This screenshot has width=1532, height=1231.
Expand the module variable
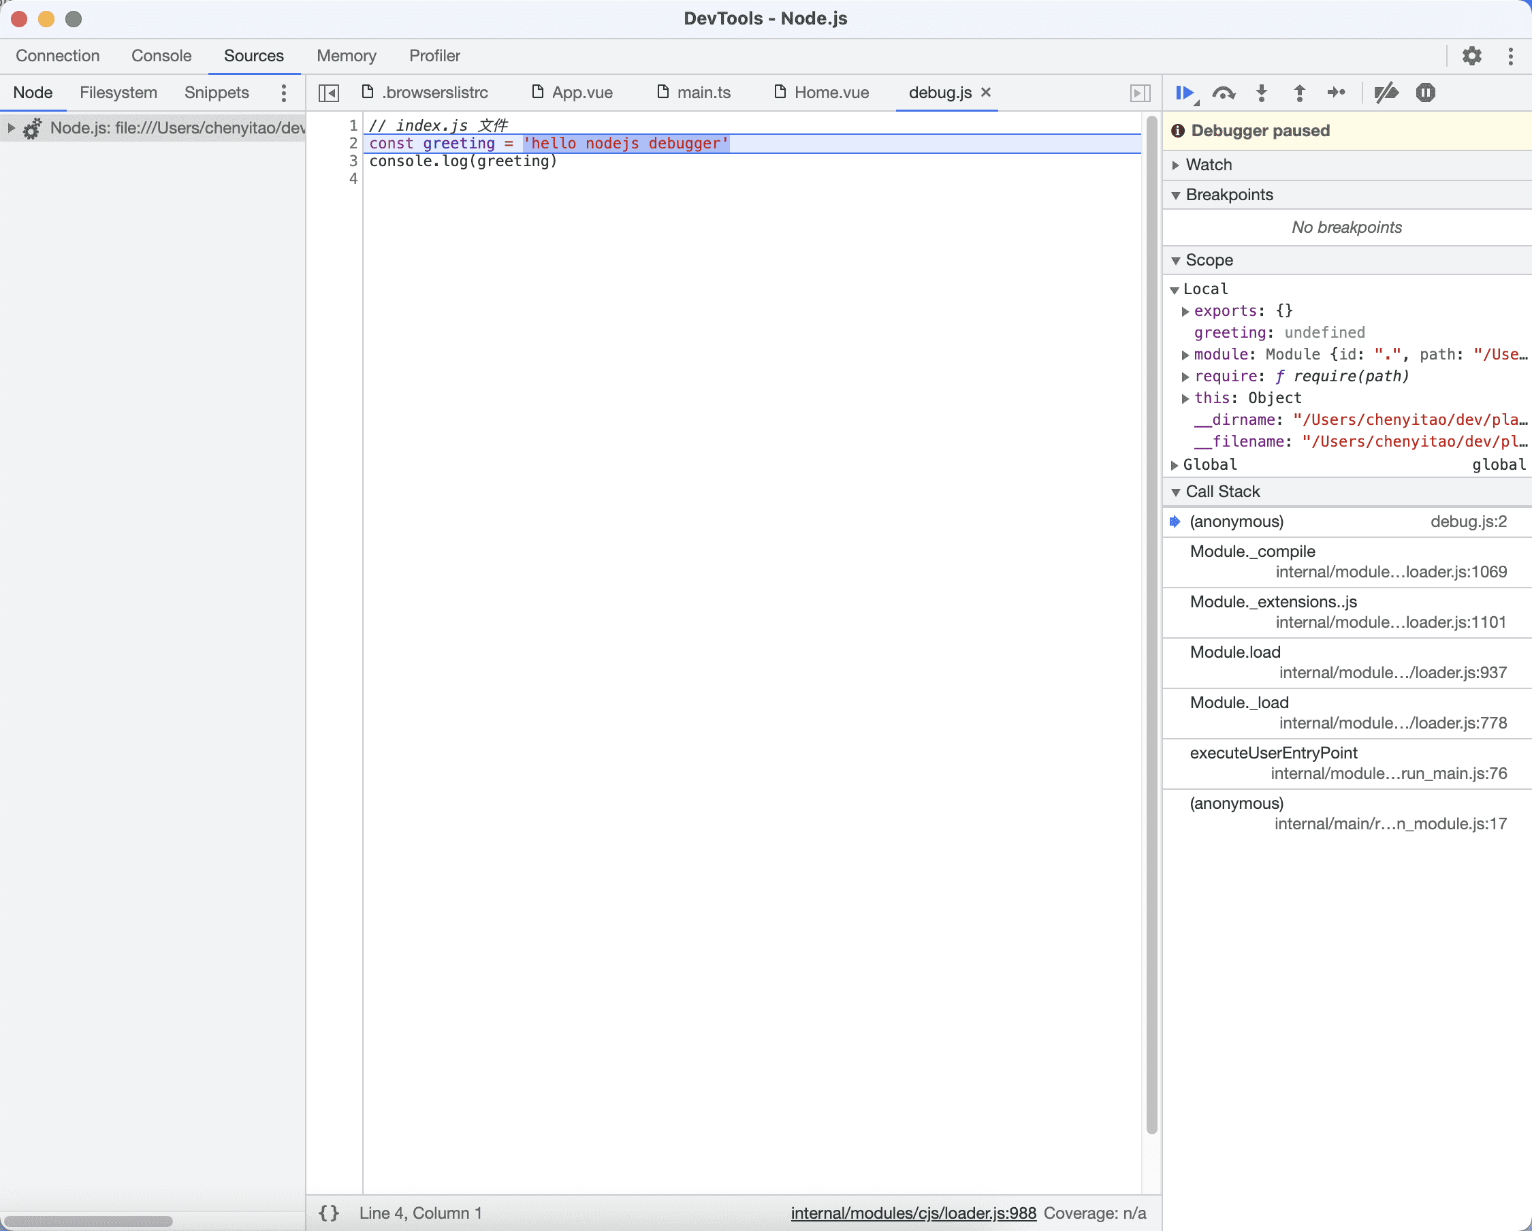click(1185, 355)
